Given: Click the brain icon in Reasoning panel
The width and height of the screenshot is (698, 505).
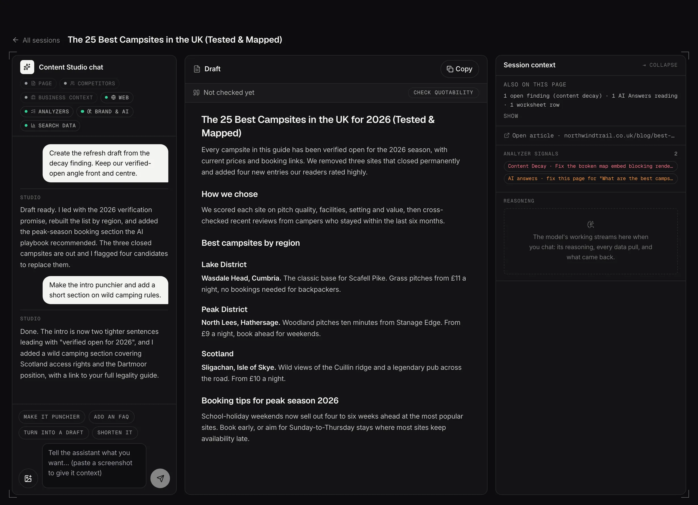Looking at the screenshot, I should [590, 224].
